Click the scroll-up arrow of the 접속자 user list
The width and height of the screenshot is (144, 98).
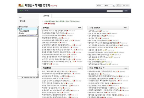pos(38,27)
